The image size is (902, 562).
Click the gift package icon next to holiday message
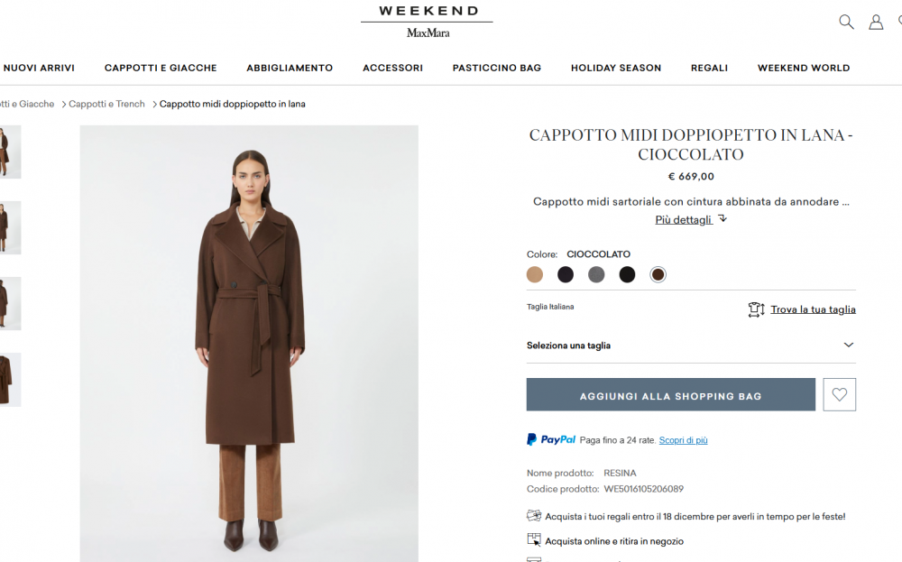[534, 515]
